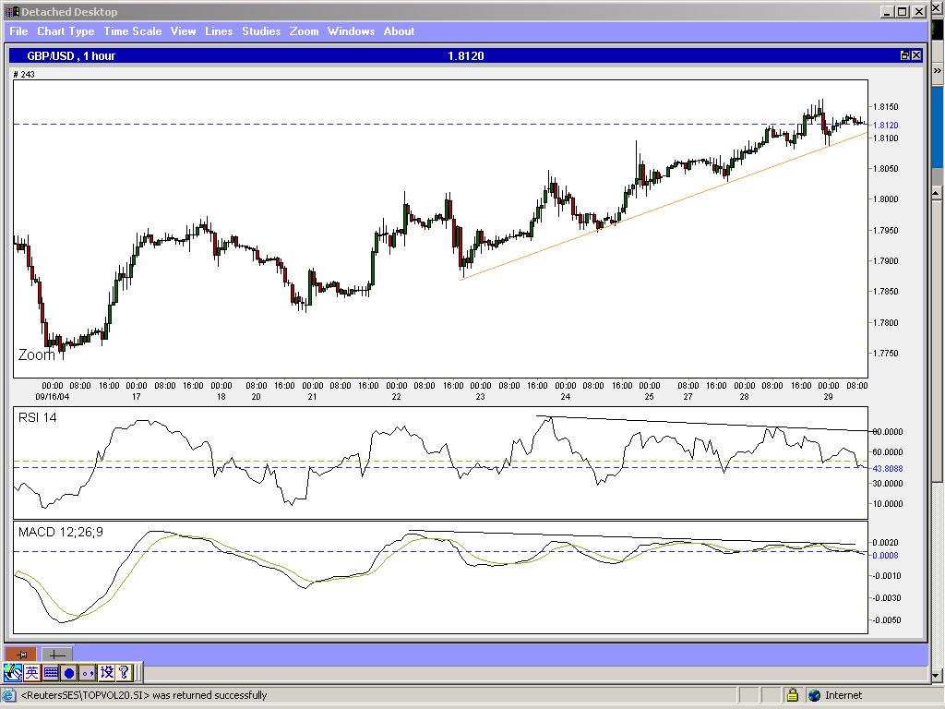Click the right scrollbar down arrow
The height and width of the screenshot is (709, 945).
(x=937, y=675)
